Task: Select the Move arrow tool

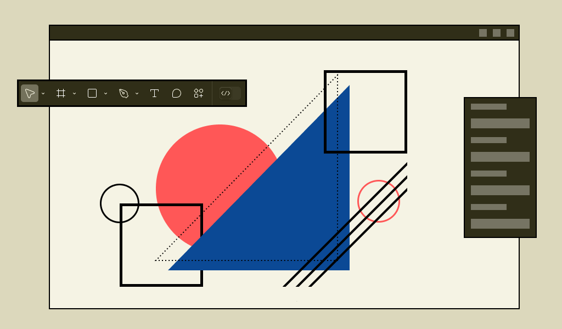Action: [30, 93]
